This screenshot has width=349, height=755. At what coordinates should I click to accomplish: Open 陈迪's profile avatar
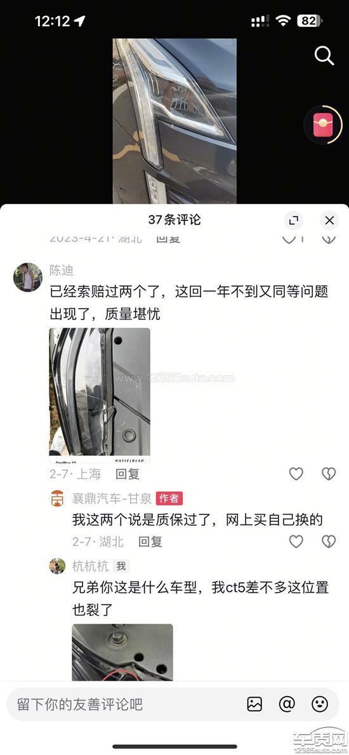[x=28, y=277]
